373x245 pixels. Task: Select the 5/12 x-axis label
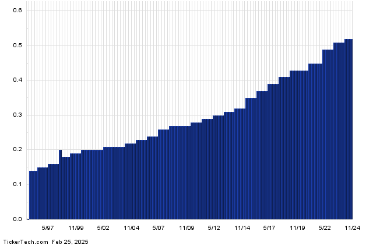[214, 228]
